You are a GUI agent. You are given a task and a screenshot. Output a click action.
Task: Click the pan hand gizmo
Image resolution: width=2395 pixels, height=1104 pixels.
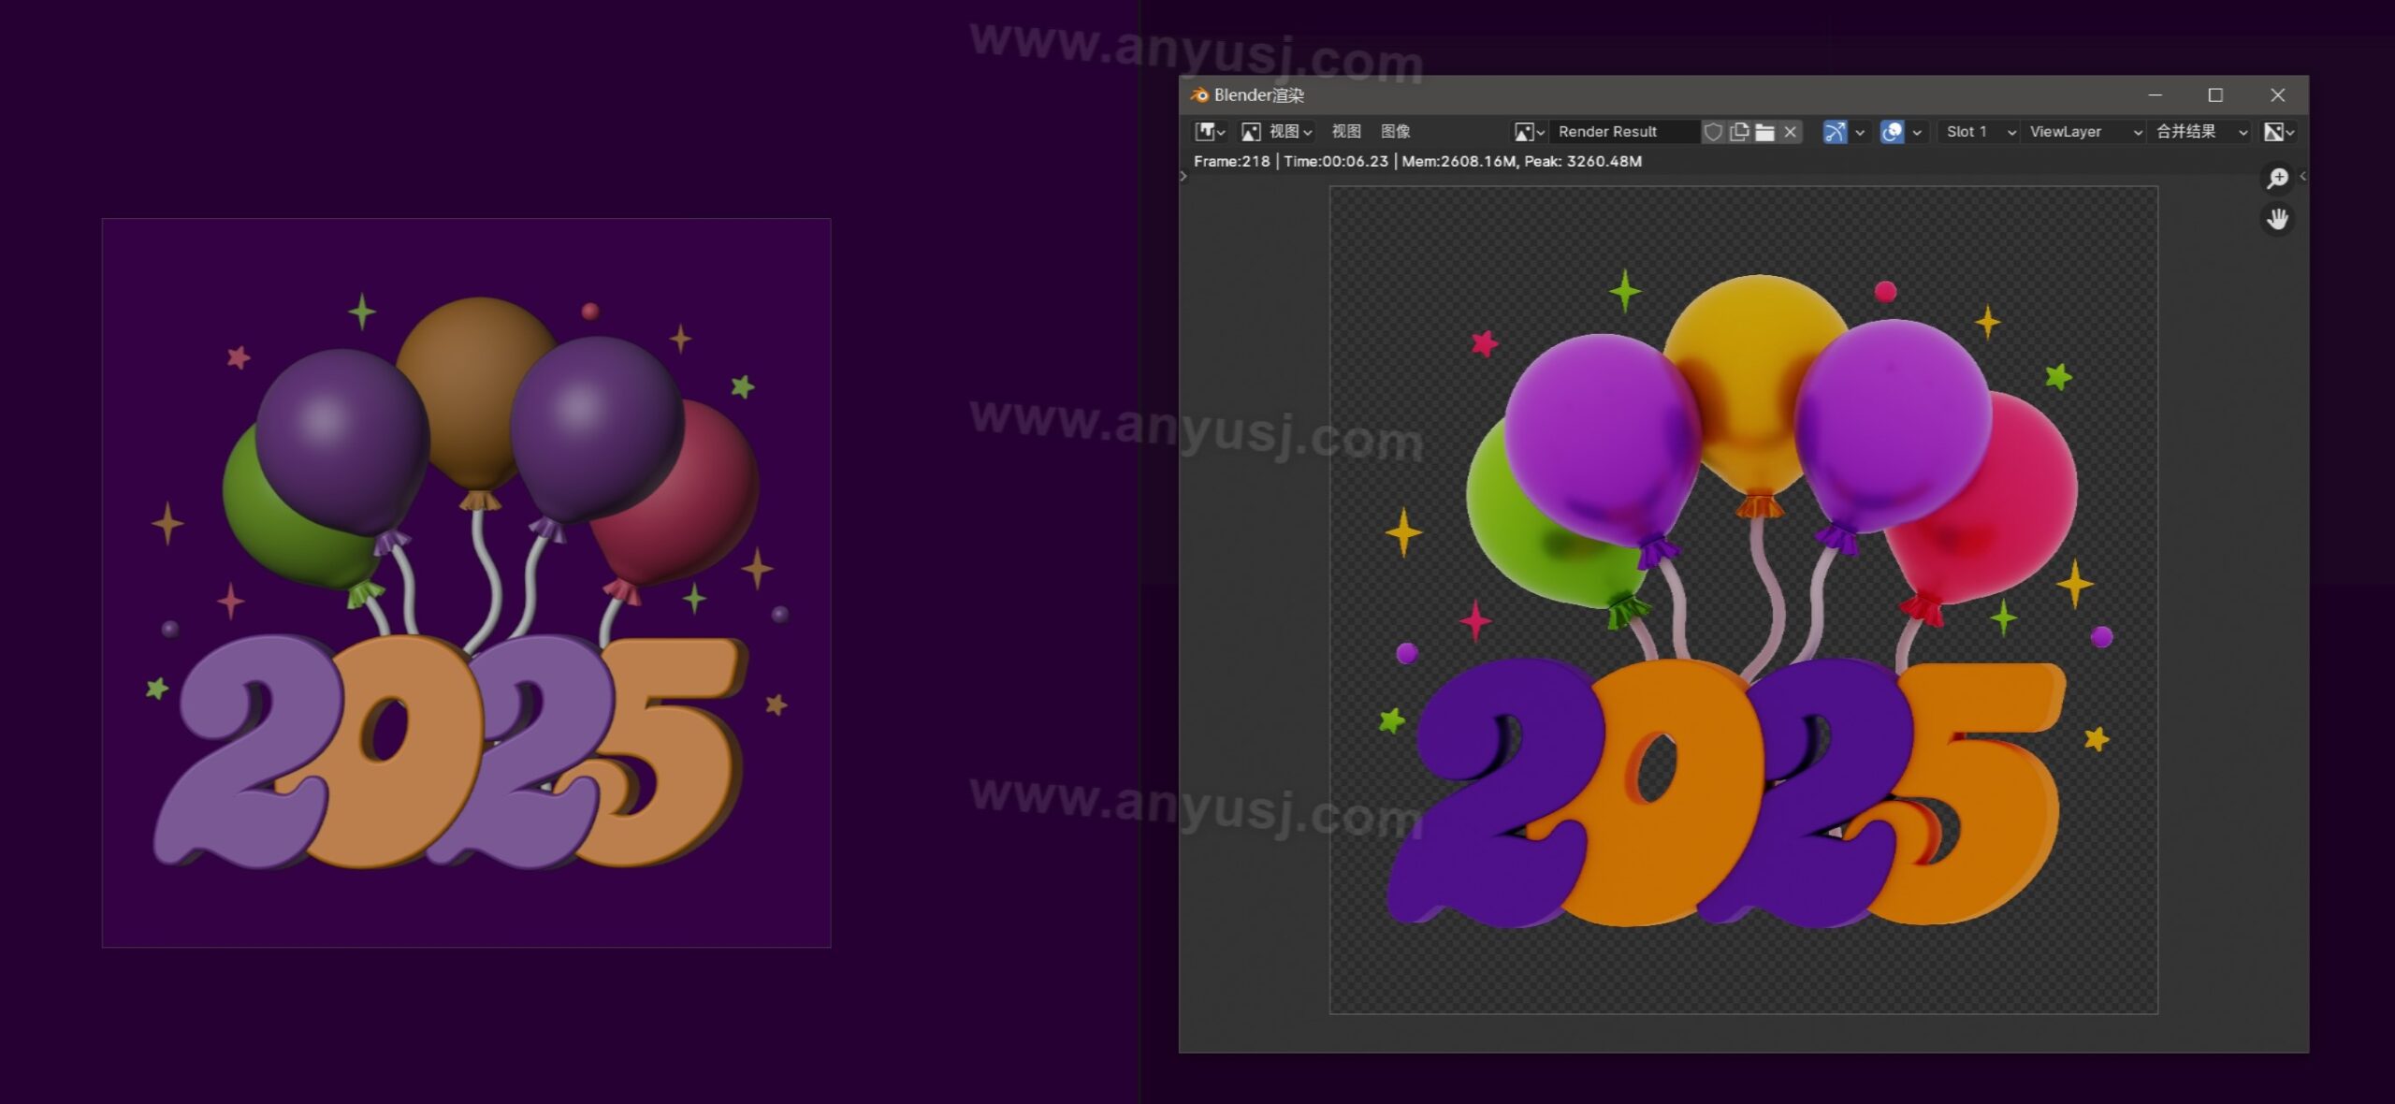(x=2277, y=220)
